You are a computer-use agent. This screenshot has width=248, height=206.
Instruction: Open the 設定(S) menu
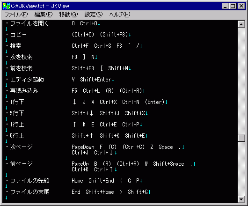[x=93, y=15]
